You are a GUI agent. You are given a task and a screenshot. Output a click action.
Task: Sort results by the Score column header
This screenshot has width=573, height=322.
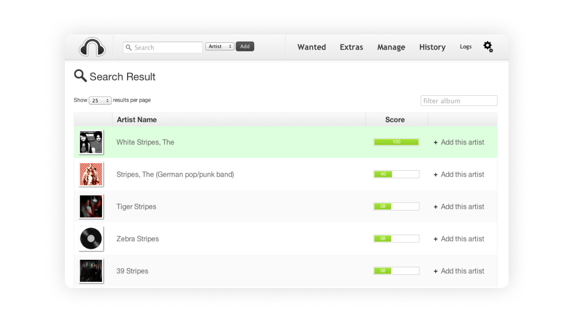coord(395,119)
